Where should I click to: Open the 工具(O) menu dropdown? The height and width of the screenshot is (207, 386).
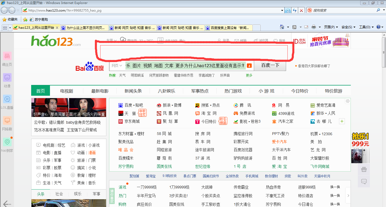pos(366,27)
